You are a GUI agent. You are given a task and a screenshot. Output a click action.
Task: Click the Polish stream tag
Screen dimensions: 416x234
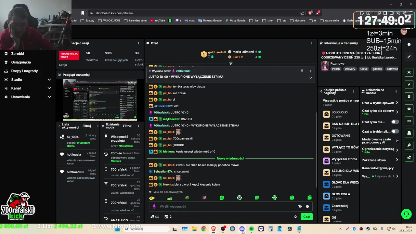click(x=336, y=69)
